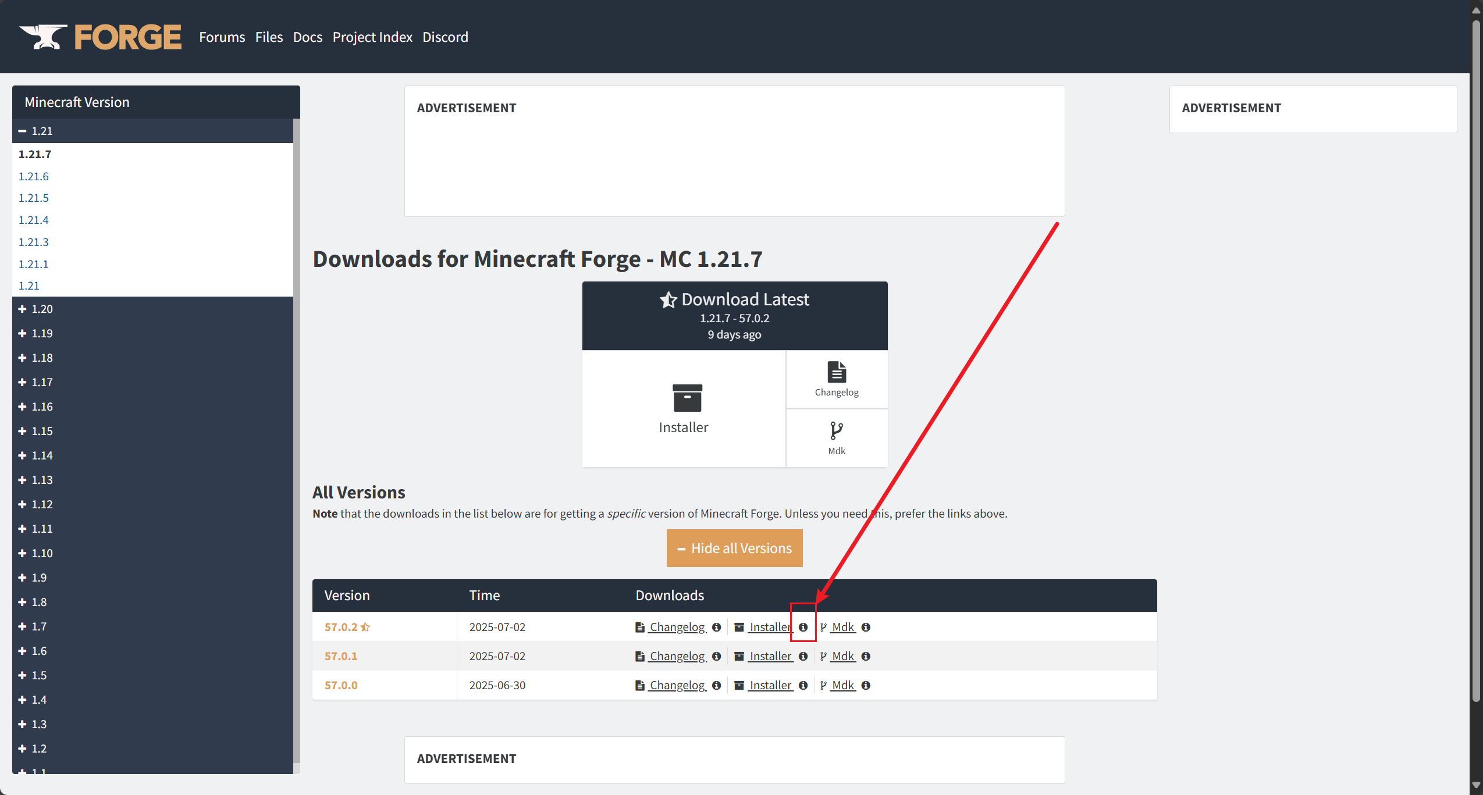Image resolution: width=1483 pixels, height=795 pixels.
Task: Click the Mdk branch icon under Download Latest
Action: [x=836, y=431]
